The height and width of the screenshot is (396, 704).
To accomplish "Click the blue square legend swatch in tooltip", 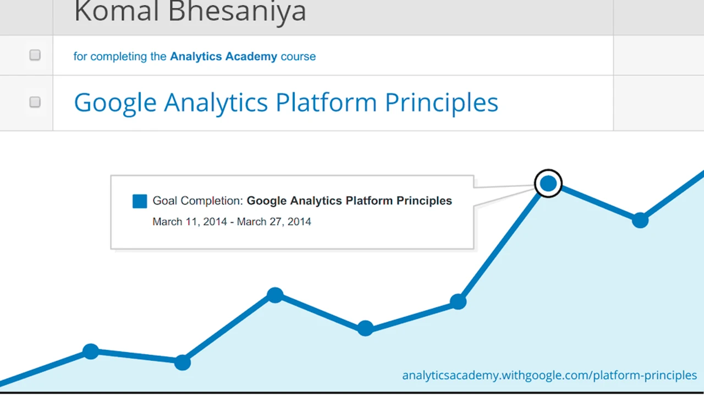I will 140,201.
